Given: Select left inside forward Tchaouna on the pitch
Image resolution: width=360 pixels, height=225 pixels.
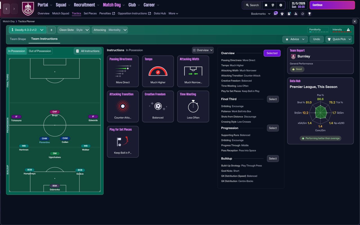Looking at the screenshot, I should (x=16, y=118).
